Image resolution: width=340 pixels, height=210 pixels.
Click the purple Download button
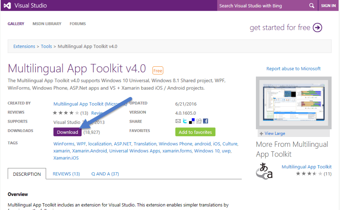click(67, 132)
